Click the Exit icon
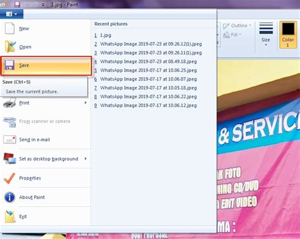The image size is (300, 239). [10, 216]
